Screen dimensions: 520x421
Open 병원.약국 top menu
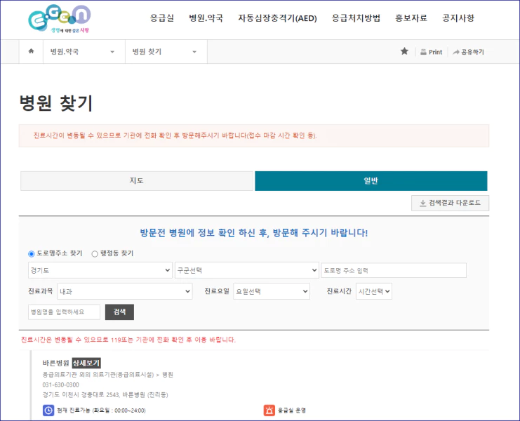coord(206,18)
